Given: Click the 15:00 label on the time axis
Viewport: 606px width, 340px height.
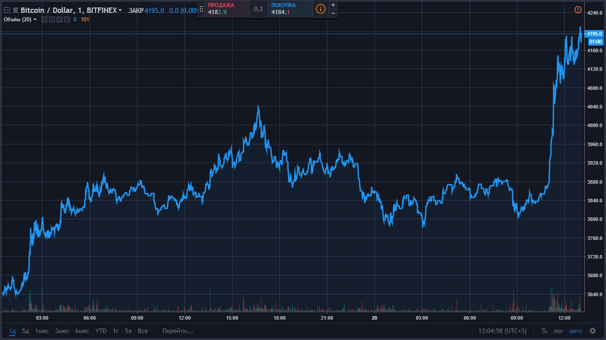Looking at the screenshot, I should click(x=232, y=318).
